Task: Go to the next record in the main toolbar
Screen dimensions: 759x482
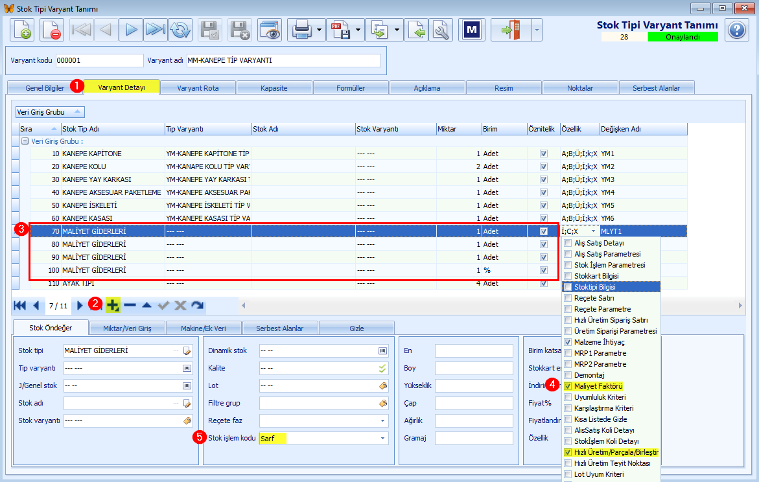Action: [x=131, y=30]
